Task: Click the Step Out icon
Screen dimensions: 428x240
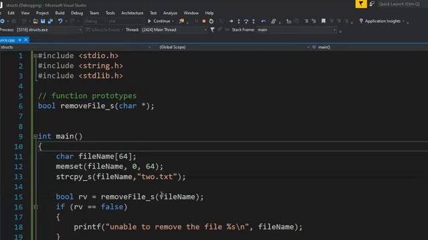Action: 253,21
